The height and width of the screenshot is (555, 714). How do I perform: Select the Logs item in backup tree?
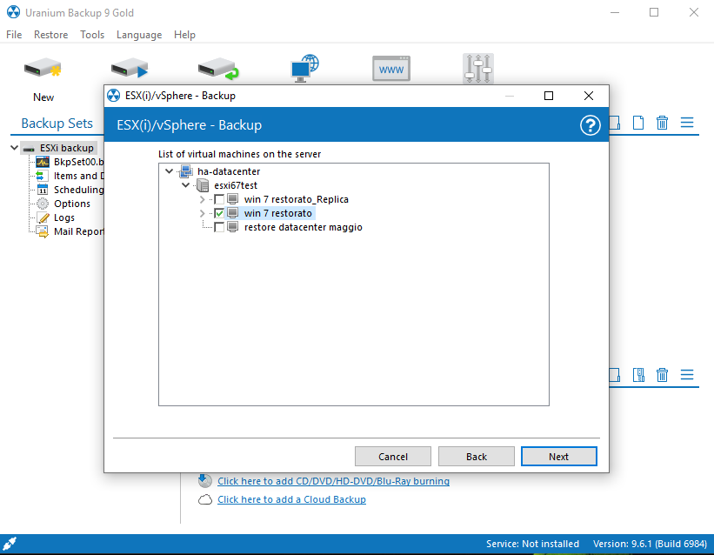coord(64,217)
